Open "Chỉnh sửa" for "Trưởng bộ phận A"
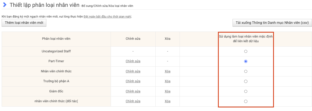 [133, 81]
